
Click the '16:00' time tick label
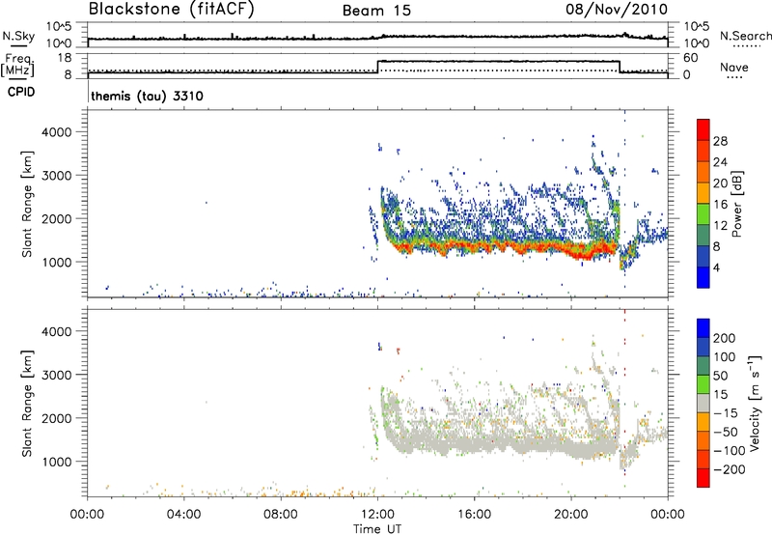(474, 515)
